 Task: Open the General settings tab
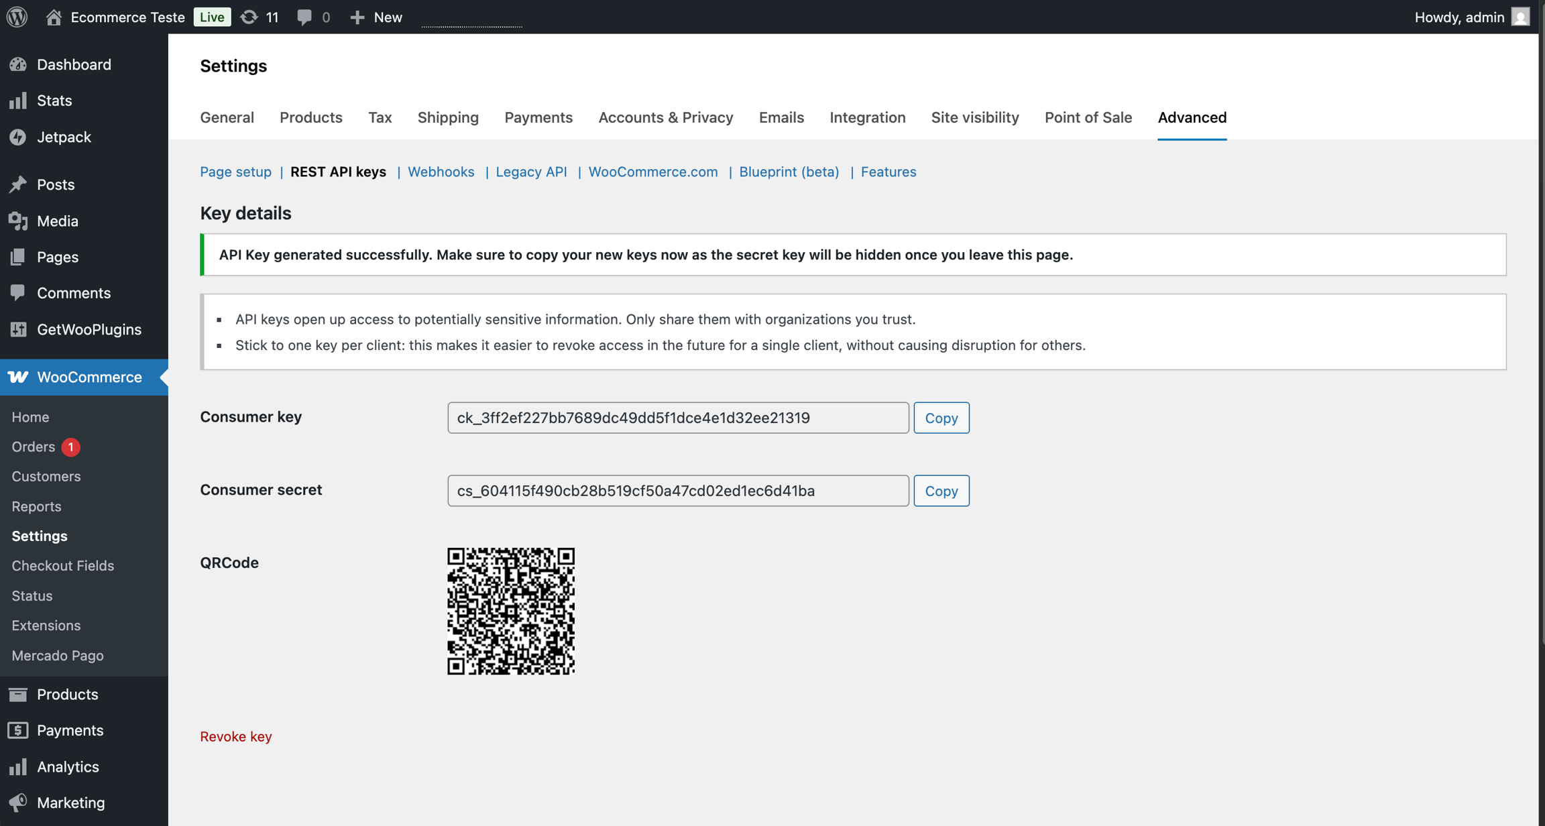(x=227, y=117)
